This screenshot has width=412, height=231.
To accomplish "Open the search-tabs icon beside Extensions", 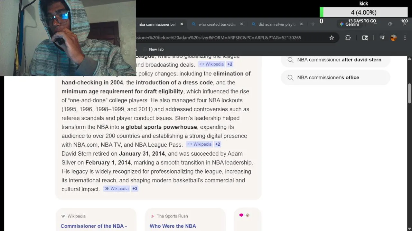I will tap(365, 38).
